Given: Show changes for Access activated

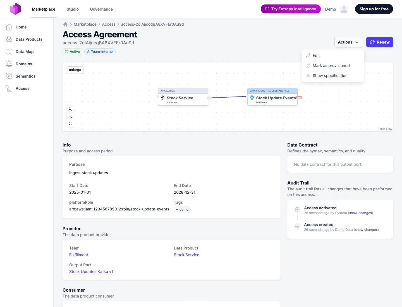Looking at the screenshot, I should coord(361,213).
